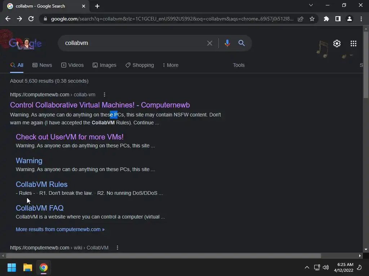Open Check out UserVM for more VMs
Image resolution: width=369 pixels, height=276 pixels.
pos(70,137)
